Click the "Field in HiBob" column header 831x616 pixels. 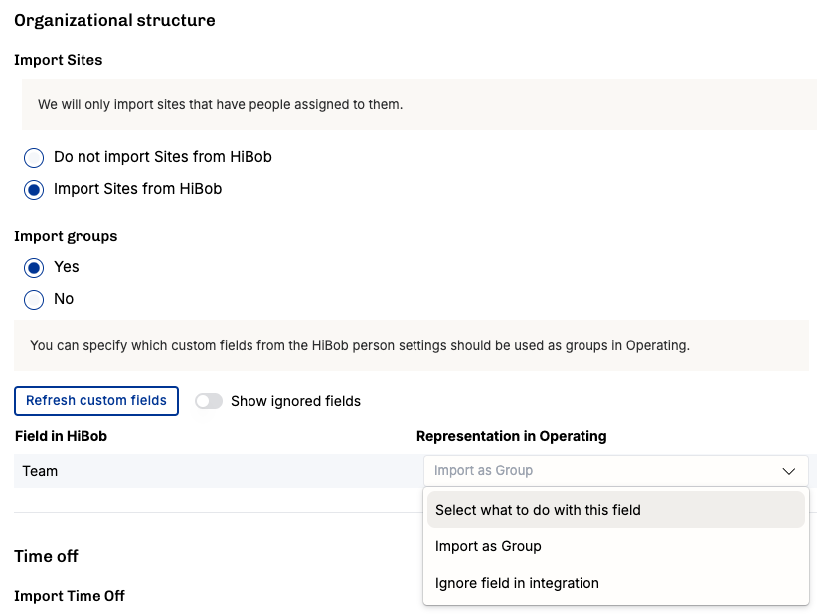(x=61, y=436)
